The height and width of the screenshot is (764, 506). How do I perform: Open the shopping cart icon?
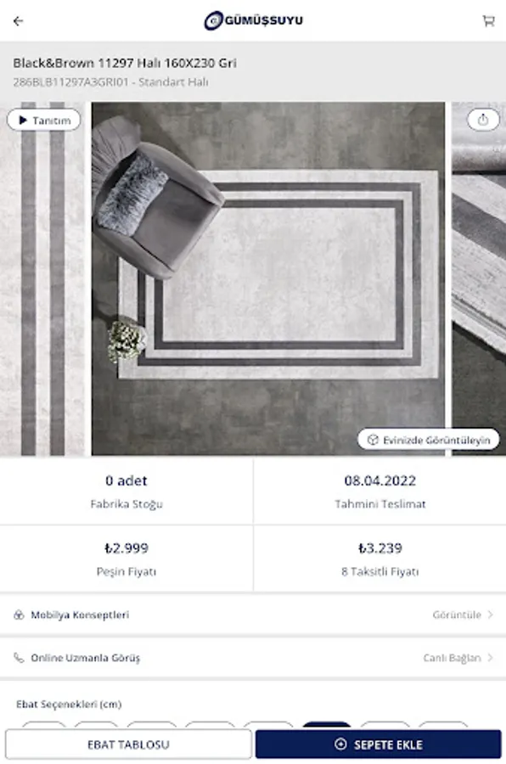point(488,20)
